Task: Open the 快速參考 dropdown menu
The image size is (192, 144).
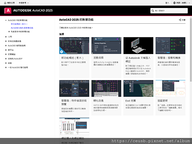Action: pos(24,3)
